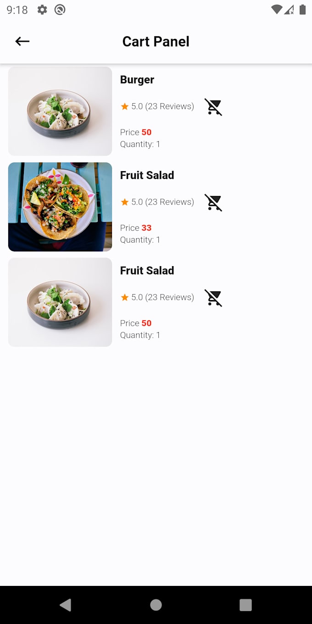Open the Burger dumpling bowl thumbnail
312x624 pixels.
pyautogui.click(x=60, y=111)
